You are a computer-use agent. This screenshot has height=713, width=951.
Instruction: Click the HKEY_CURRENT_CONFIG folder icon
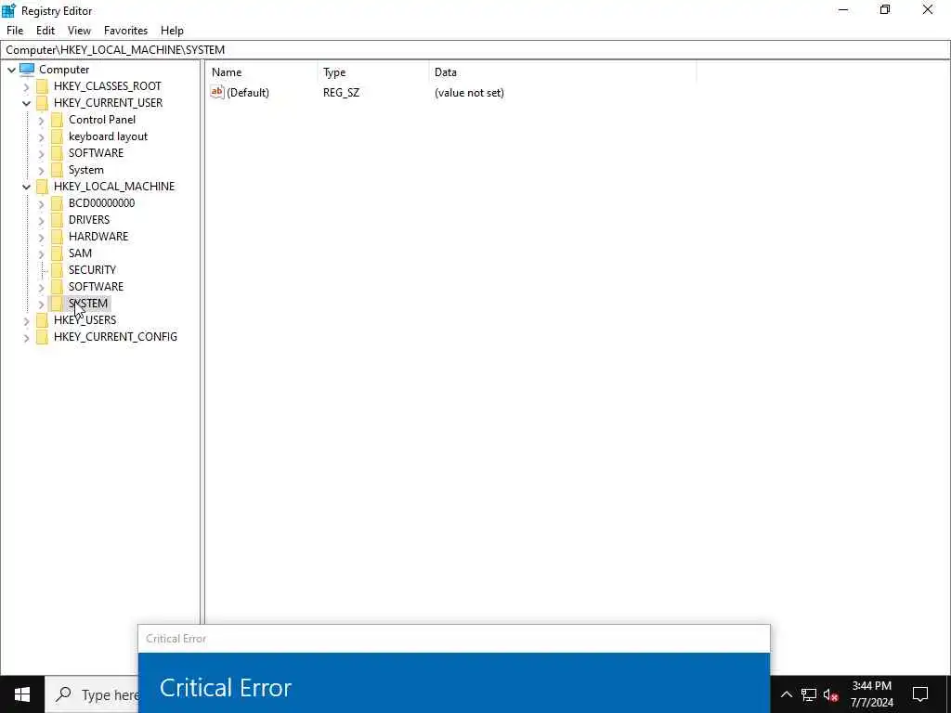(x=42, y=336)
